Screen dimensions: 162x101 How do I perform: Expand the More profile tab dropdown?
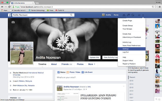coord(92,64)
